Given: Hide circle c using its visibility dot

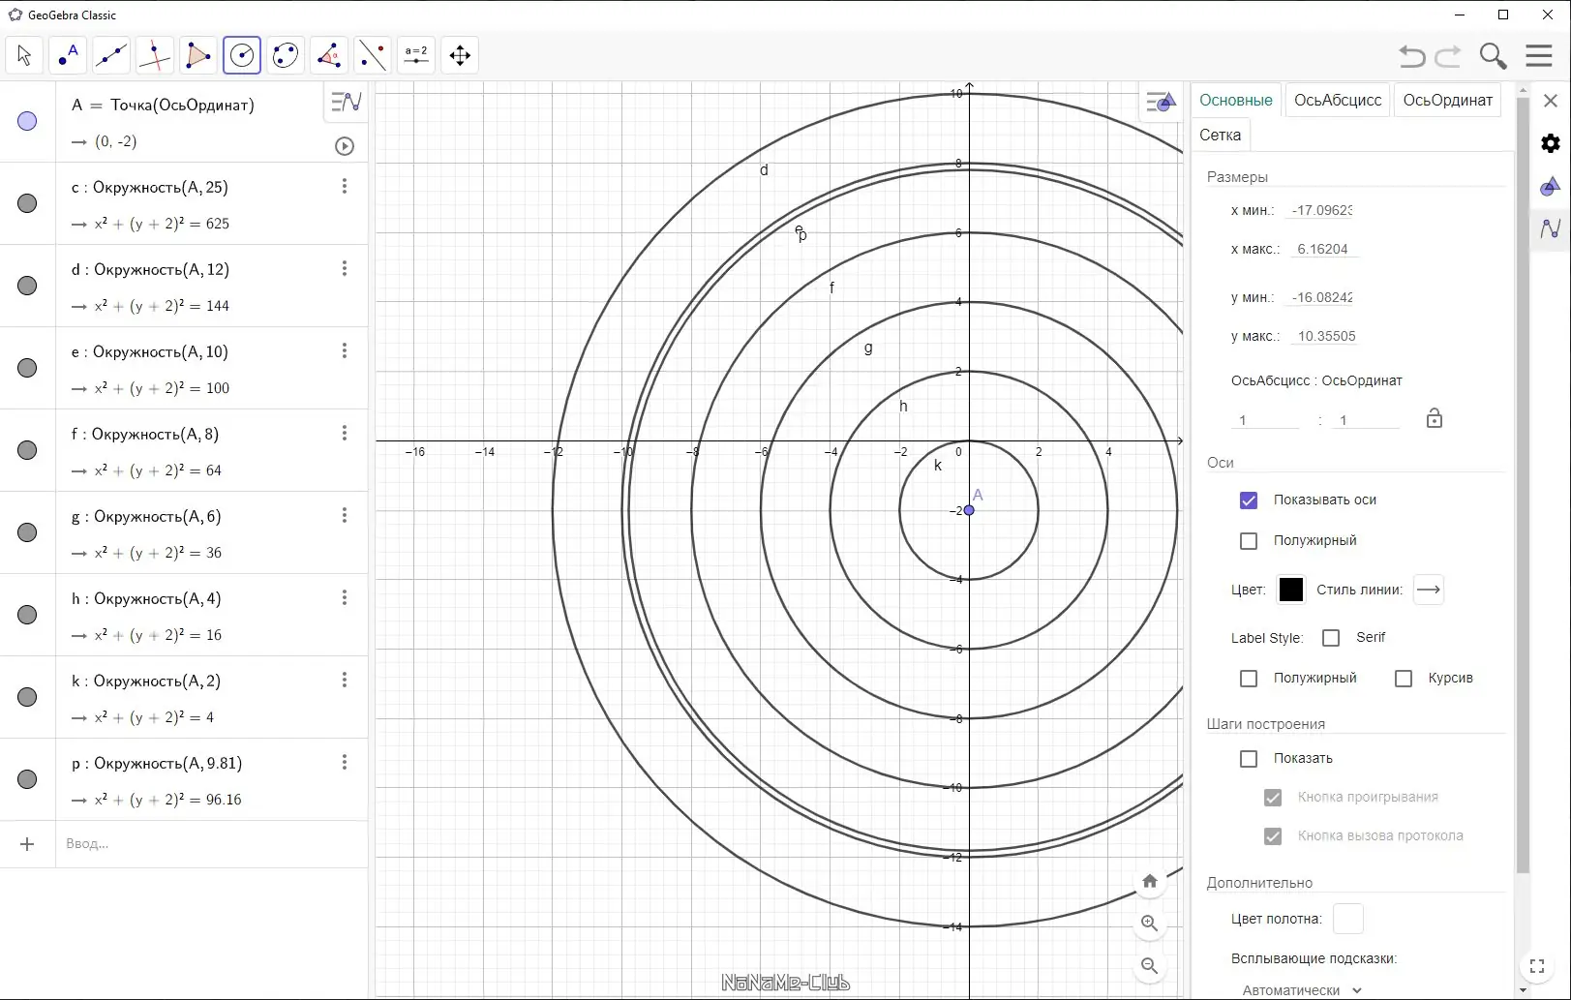Looking at the screenshot, I should 27,203.
